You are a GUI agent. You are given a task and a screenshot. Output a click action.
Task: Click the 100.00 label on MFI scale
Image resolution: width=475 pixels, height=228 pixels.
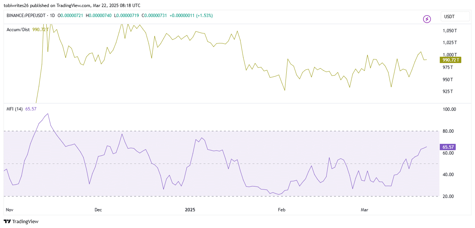[449, 109]
